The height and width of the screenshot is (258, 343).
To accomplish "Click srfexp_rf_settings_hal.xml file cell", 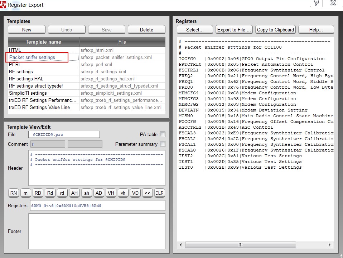I will 122,79.
